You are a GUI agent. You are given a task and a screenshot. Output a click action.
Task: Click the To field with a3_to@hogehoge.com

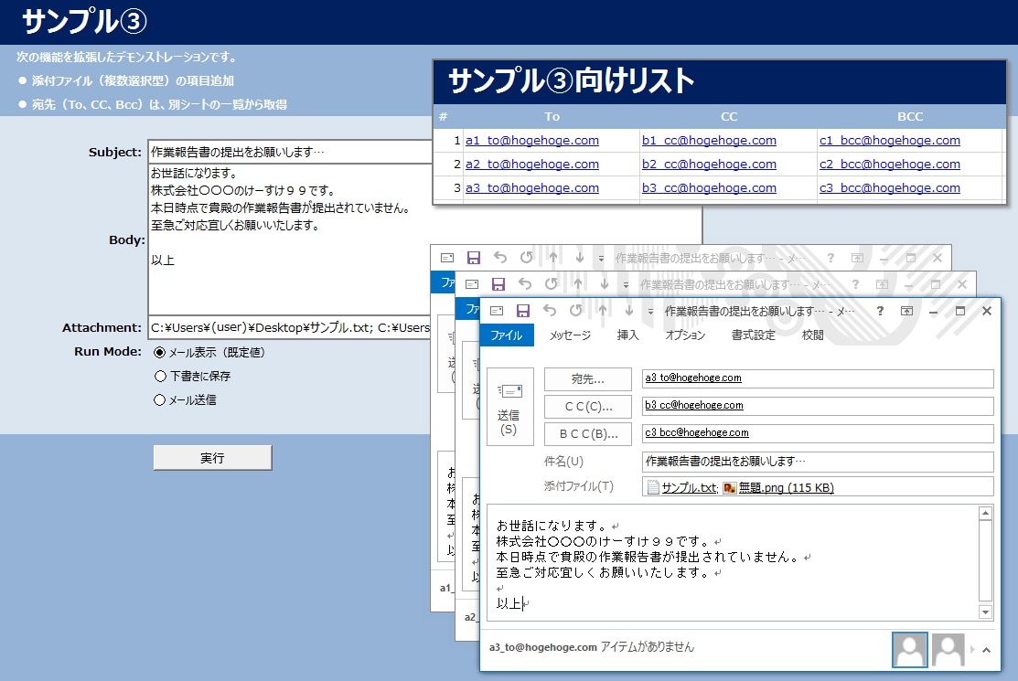click(x=818, y=378)
